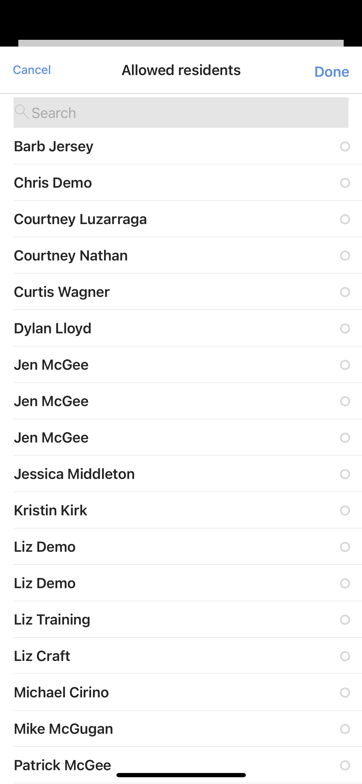Click the Allowed residents title
Screen dimensions: 362x784
181,70
